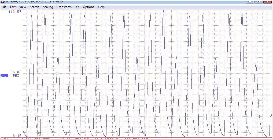Close the WinDaq window

pos(267,1)
